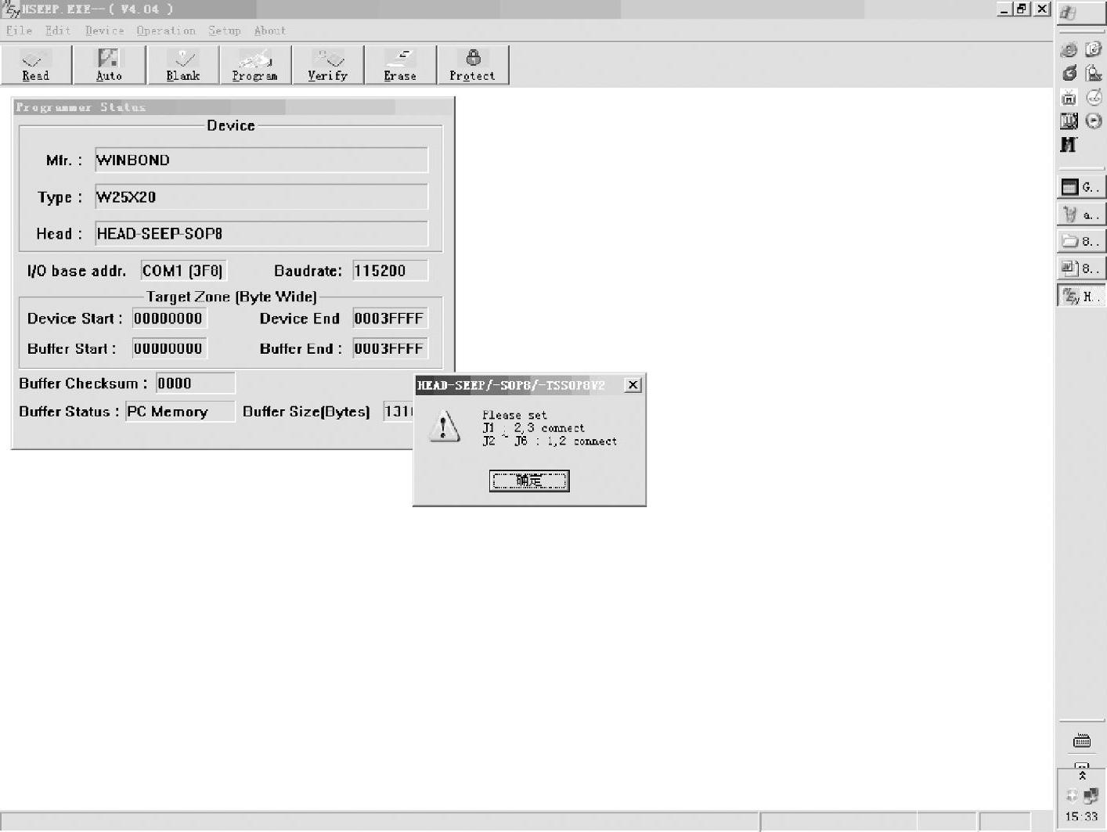The width and height of the screenshot is (1107, 832).
Task: Expand hidden tray icons with the chevron
Action: point(1082,776)
